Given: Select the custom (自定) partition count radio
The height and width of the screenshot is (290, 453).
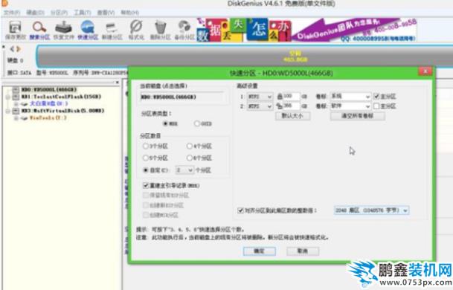Looking at the screenshot, I should coord(146,170).
